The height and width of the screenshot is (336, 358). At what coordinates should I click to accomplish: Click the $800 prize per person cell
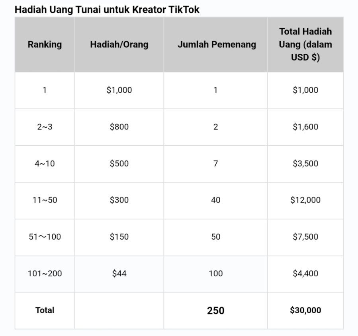(119, 127)
